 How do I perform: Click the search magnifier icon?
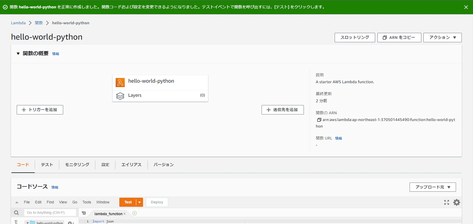(x=16, y=213)
